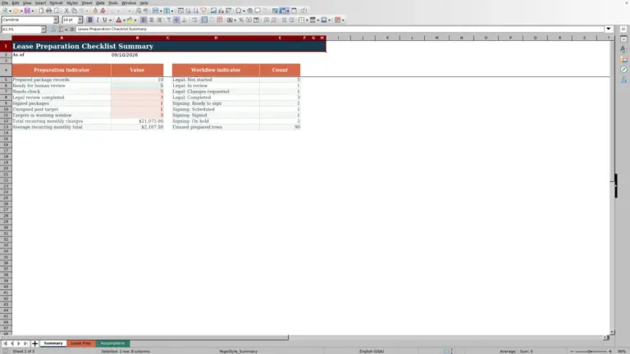
Task: Open the Borders dropdown arrow
Action: (307, 20)
